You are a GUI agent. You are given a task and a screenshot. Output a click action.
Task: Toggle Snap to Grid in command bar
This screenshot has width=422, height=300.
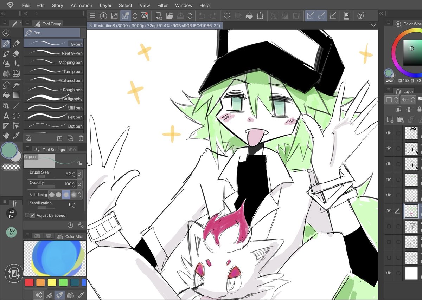pyautogui.click(x=333, y=16)
